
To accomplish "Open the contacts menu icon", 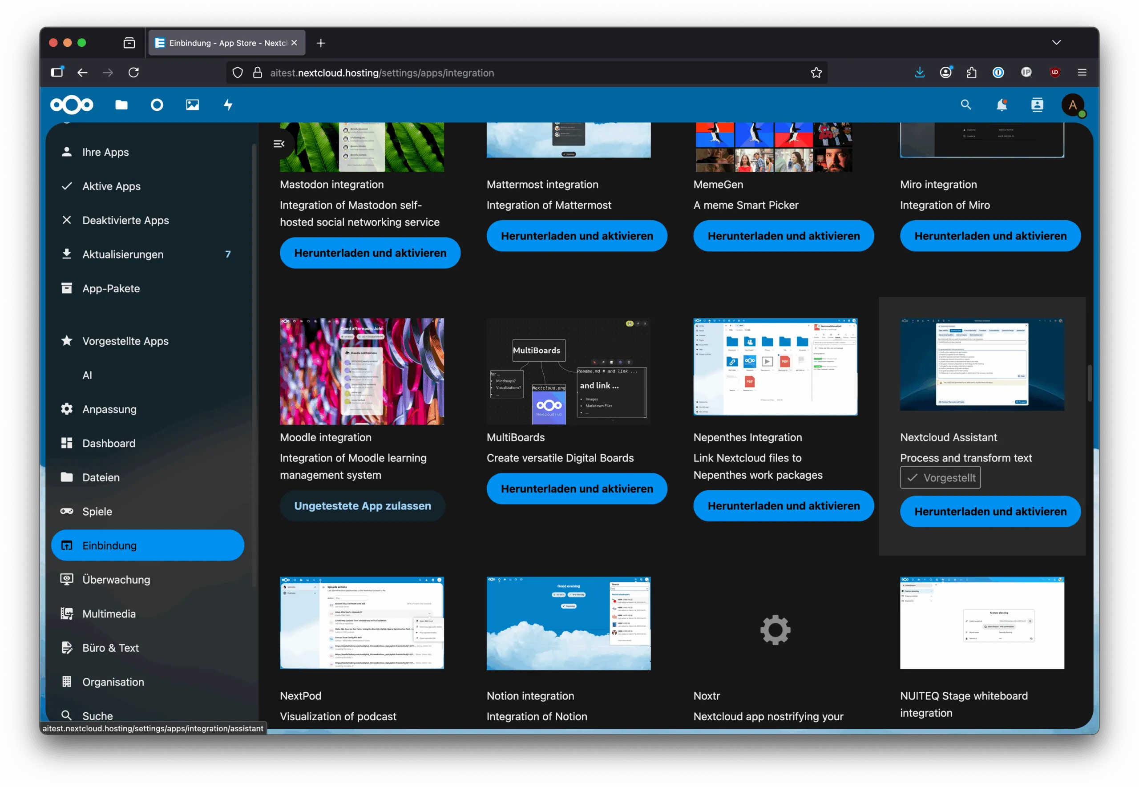I will click(1037, 105).
